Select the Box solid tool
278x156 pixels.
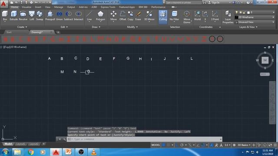click(x=5, y=16)
